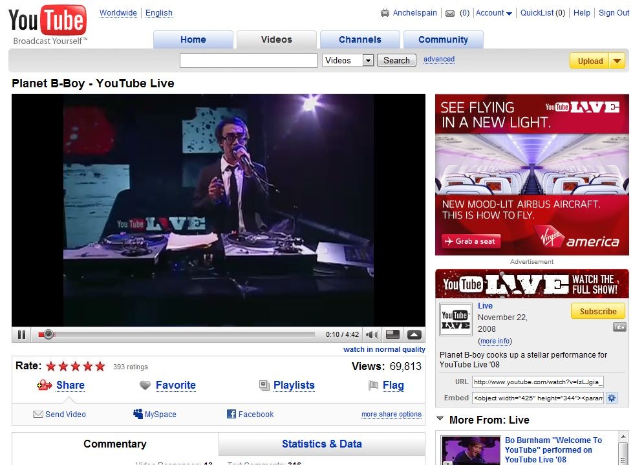644x465 pixels.
Task: Click the Sign Out link
Action: [614, 13]
